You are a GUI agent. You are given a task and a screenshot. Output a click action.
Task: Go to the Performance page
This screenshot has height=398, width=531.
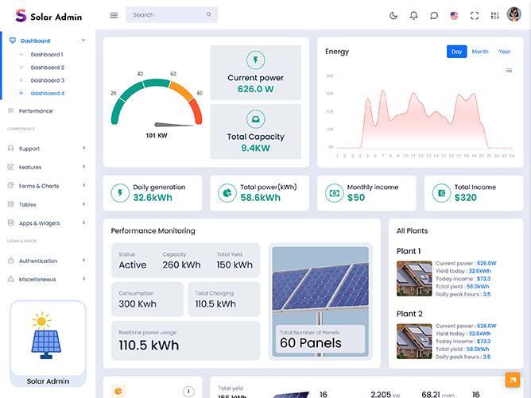(x=36, y=111)
